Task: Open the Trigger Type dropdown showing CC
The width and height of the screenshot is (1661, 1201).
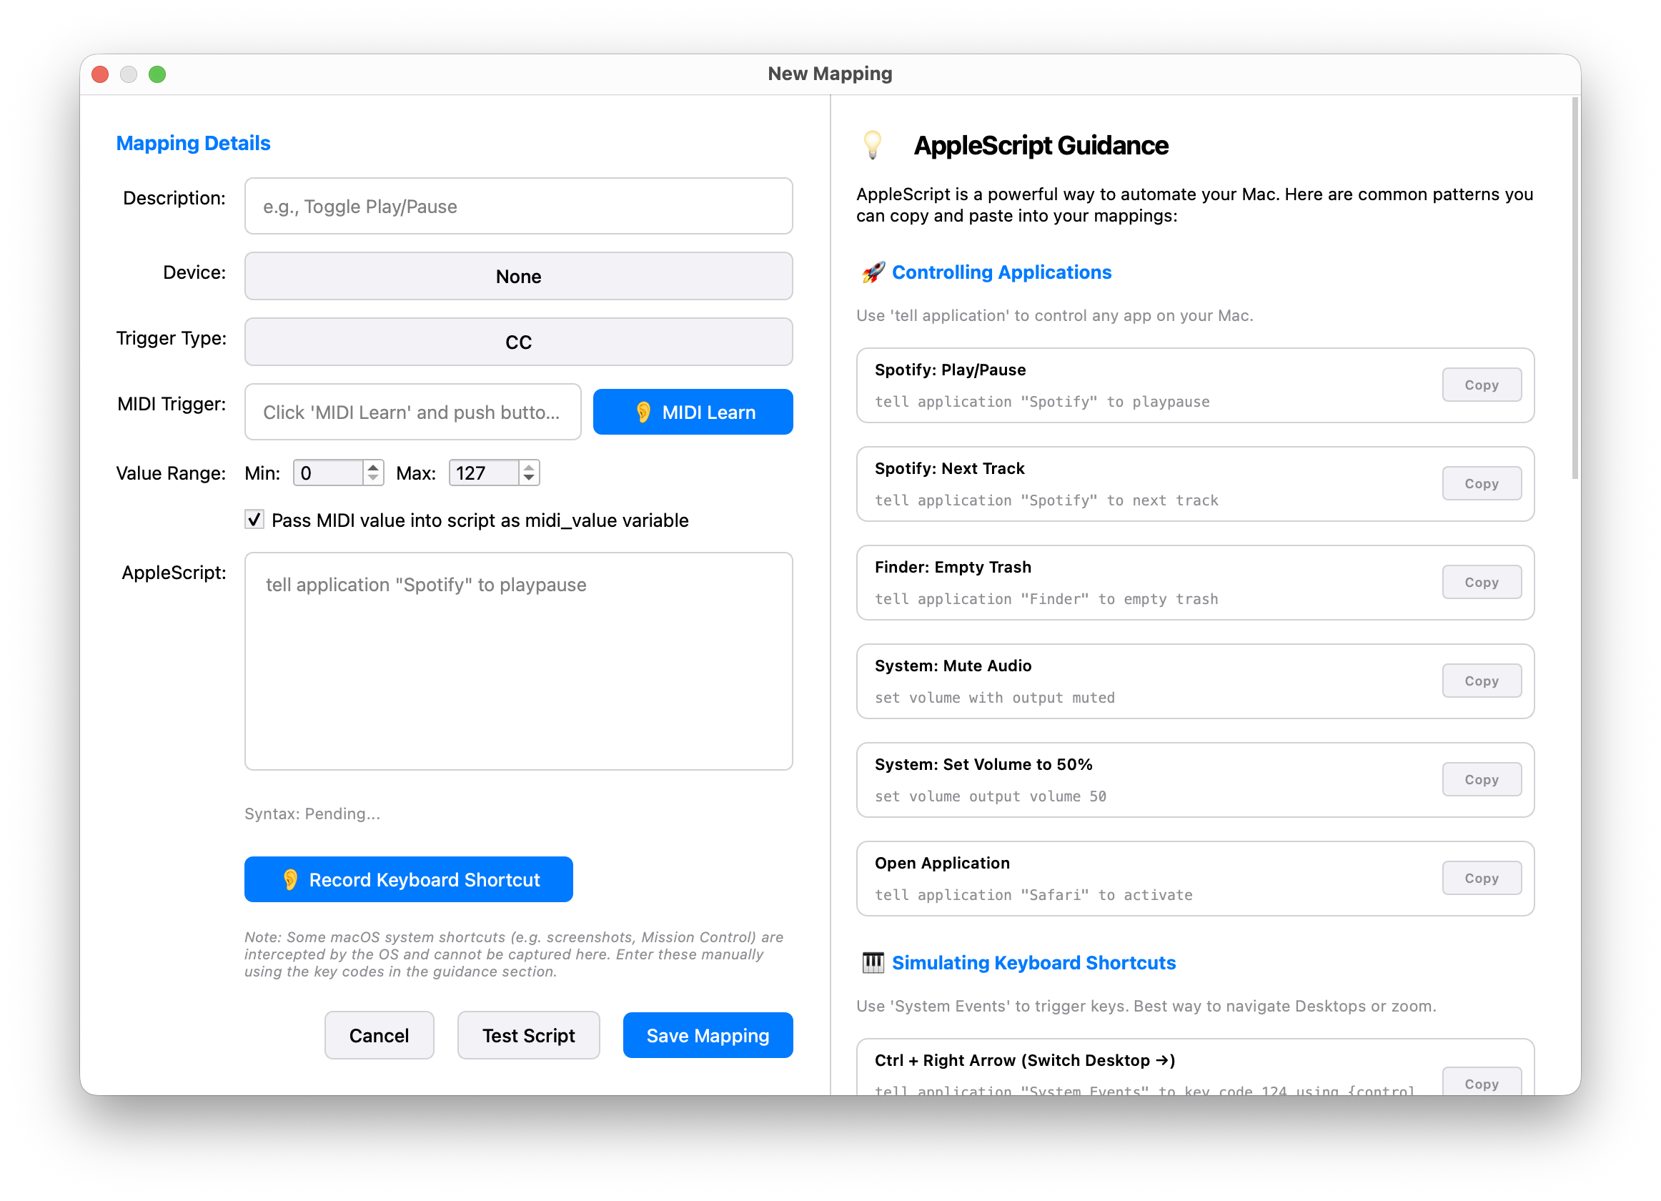Action: 517,341
